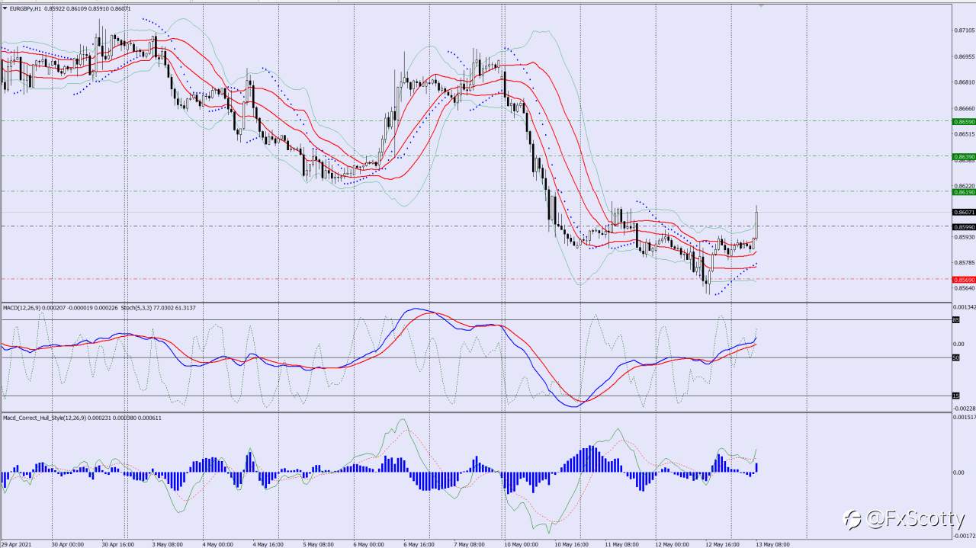Select the EURGBPy,H1 chart title text
The width and height of the screenshot is (976, 548).
point(25,8)
